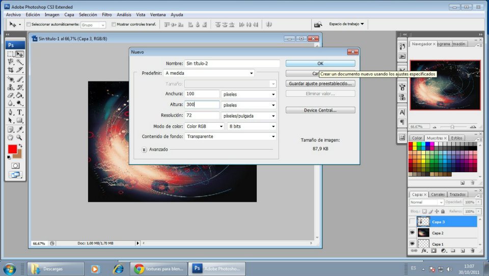Select the Slice tool
This screenshot has width=489, height=276.
tap(19, 70)
